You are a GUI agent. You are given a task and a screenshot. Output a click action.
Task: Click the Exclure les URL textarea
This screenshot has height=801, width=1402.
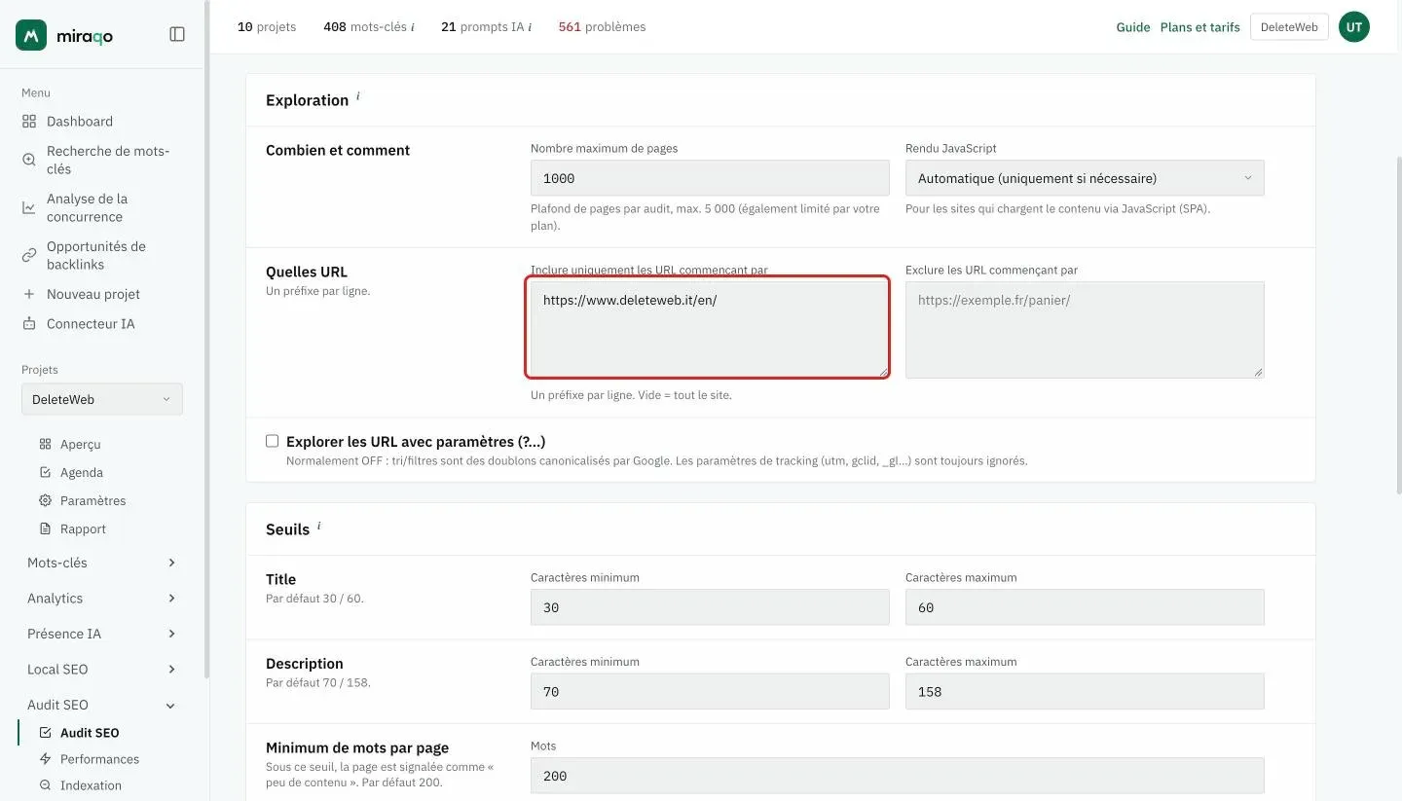coord(1085,330)
